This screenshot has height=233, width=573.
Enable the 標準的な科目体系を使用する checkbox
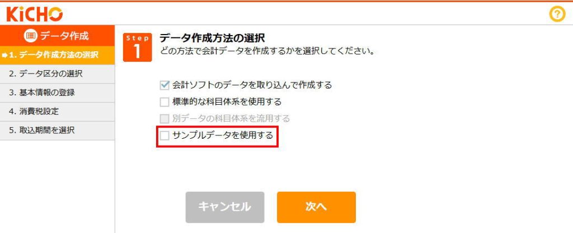point(165,102)
